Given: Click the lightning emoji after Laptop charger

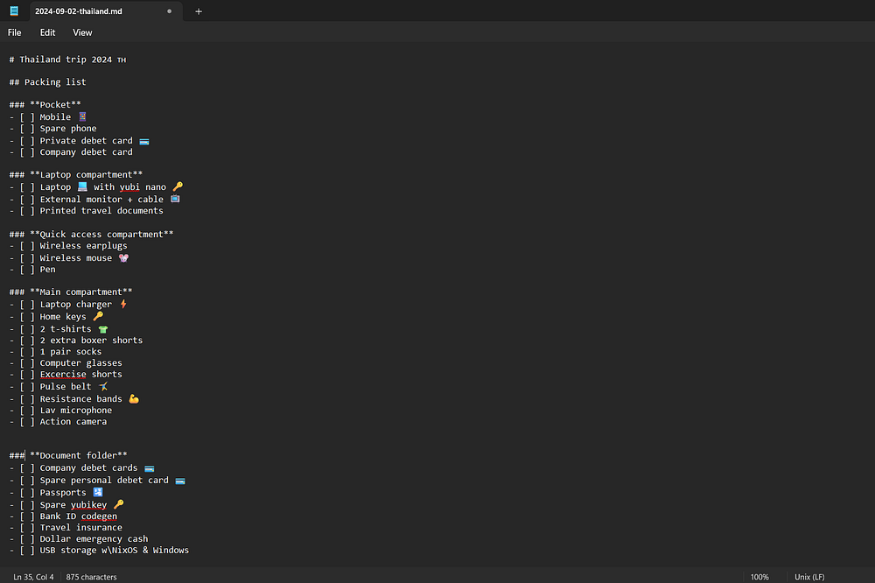Looking at the screenshot, I should coord(123,304).
